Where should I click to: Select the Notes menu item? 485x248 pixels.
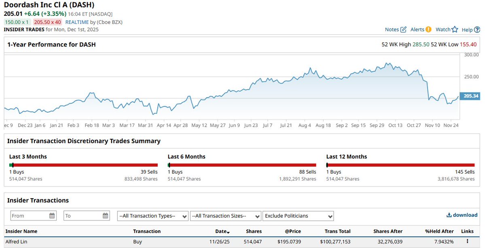pyautogui.click(x=392, y=29)
